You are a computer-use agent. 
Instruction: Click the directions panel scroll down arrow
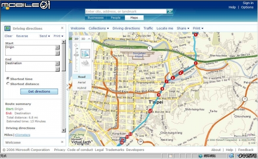click(x=64, y=130)
